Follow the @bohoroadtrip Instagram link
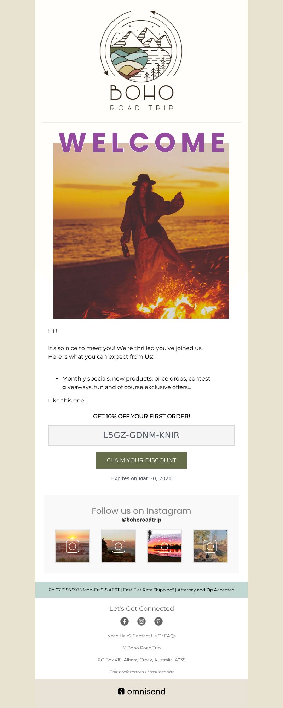The height and width of the screenshot is (708, 283). (141, 520)
